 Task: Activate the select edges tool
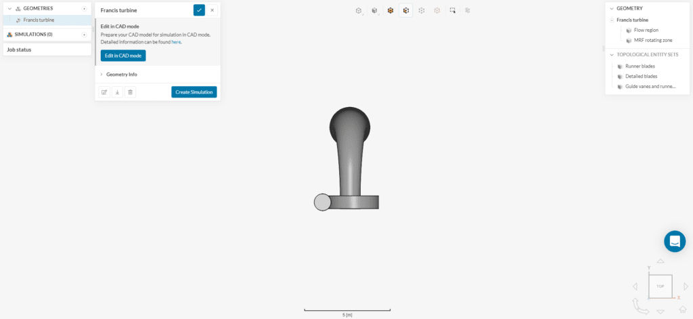point(422,10)
